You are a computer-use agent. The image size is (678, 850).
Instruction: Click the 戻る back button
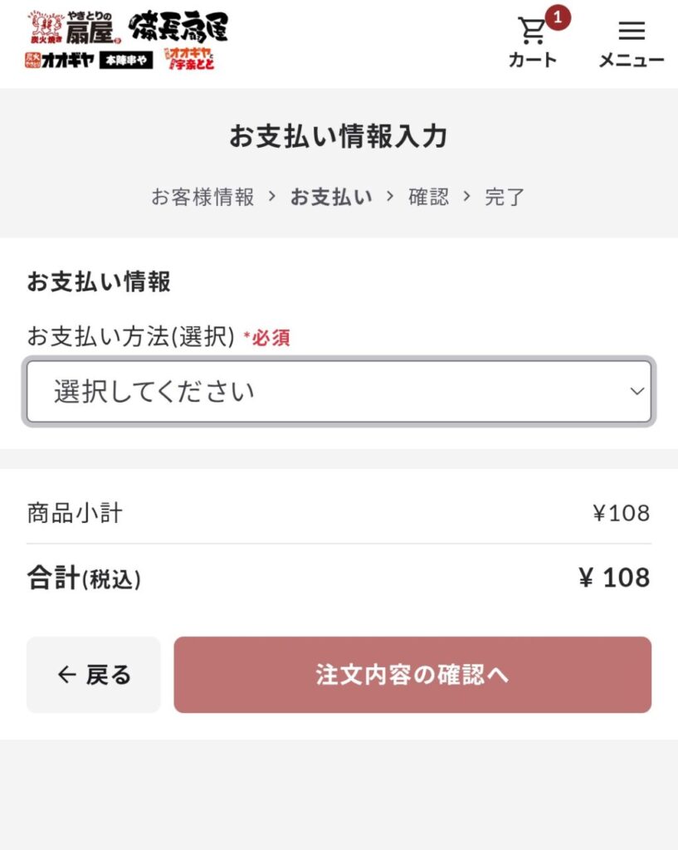point(94,675)
